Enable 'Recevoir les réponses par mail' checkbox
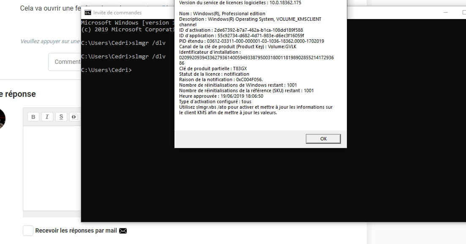This screenshot has height=244, width=466. click(x=28, y=230)
